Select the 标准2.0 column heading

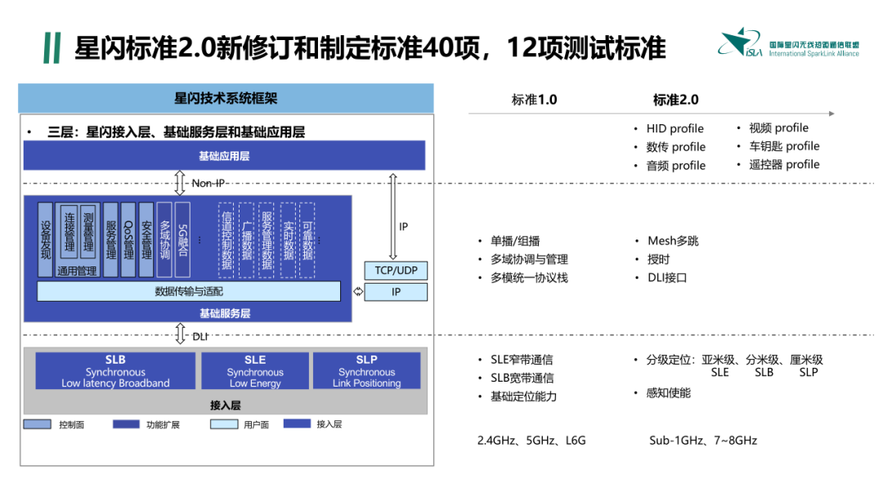[676, 100]
